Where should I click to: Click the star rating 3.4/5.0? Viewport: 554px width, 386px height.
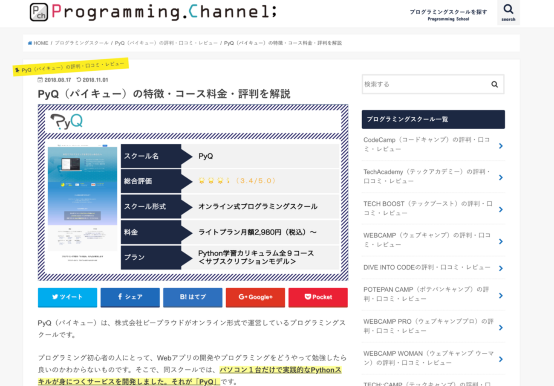coord(237,181)
